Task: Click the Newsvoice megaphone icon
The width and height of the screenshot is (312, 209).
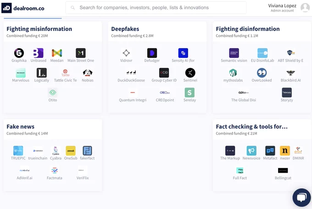Action: pos(251,151)
